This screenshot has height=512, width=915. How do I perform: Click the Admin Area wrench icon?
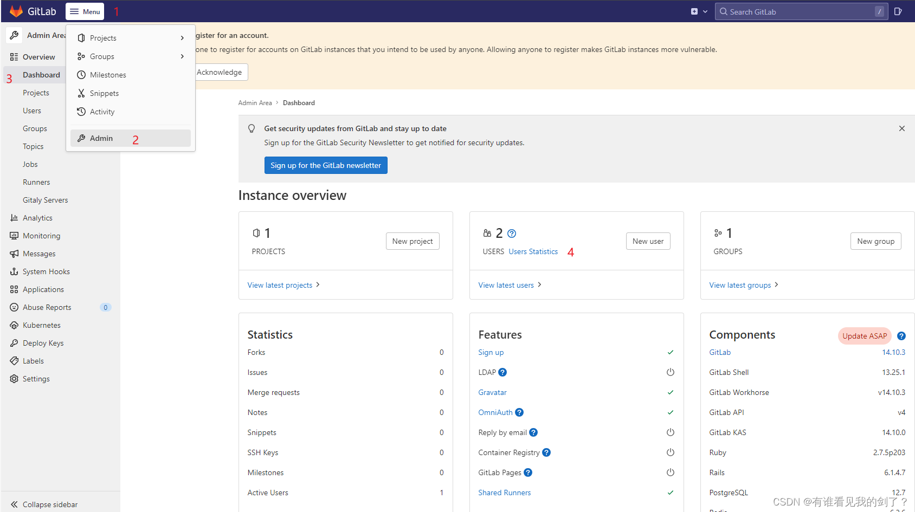coord(14,35)
